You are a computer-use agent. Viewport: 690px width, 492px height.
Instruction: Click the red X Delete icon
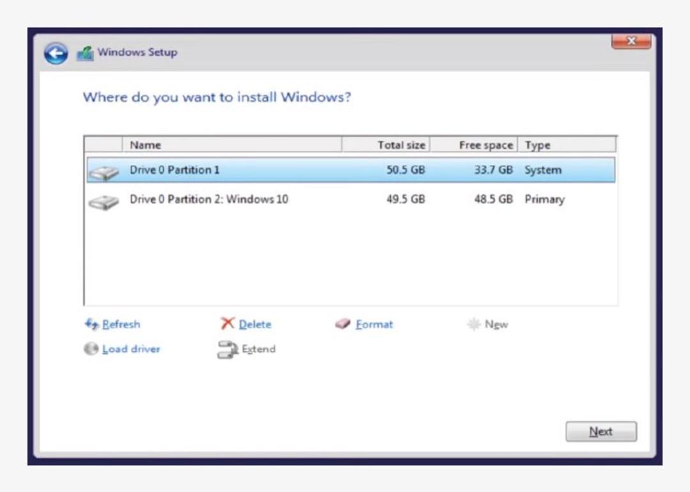(x=227, y=323)
